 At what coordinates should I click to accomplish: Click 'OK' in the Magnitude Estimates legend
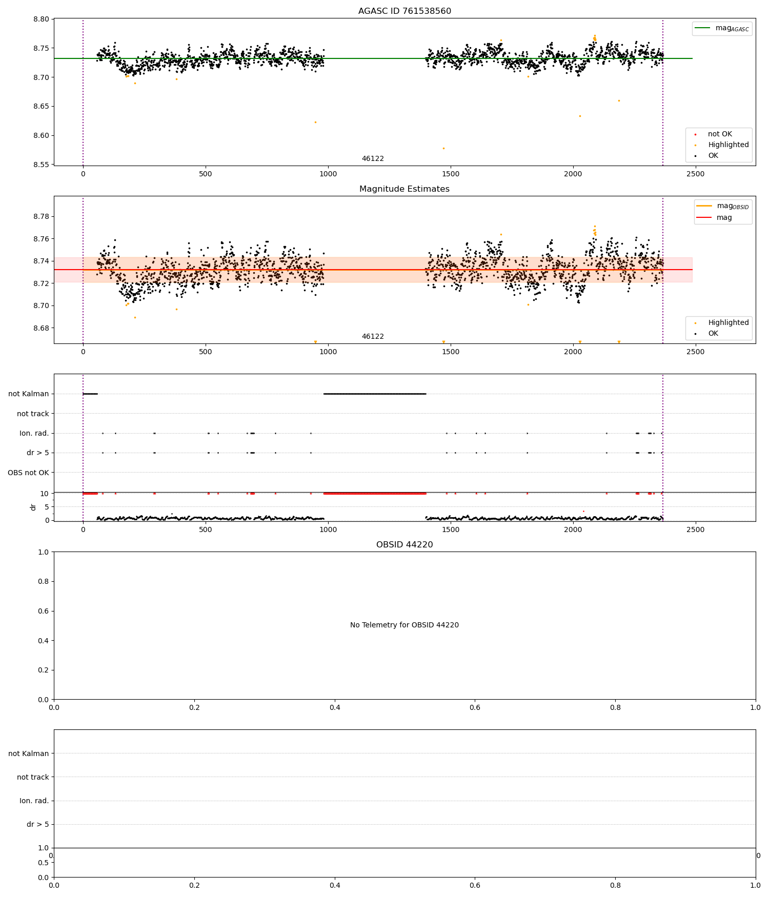pos(713,334)
